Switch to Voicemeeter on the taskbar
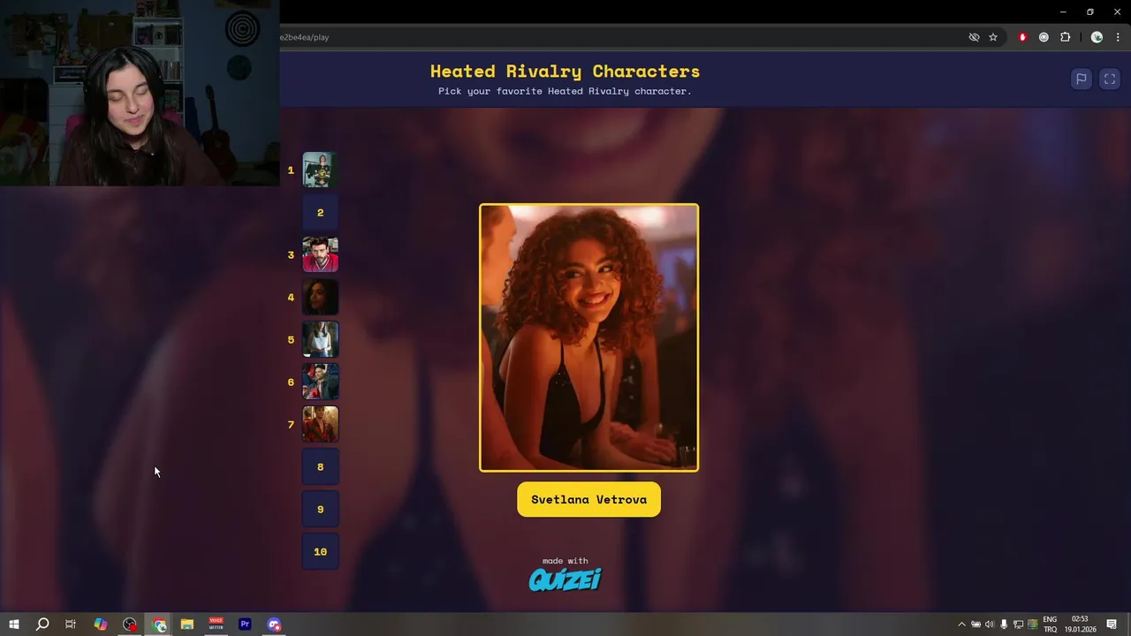Viewport: 1131px width, 636px height. tap(216, 625)
